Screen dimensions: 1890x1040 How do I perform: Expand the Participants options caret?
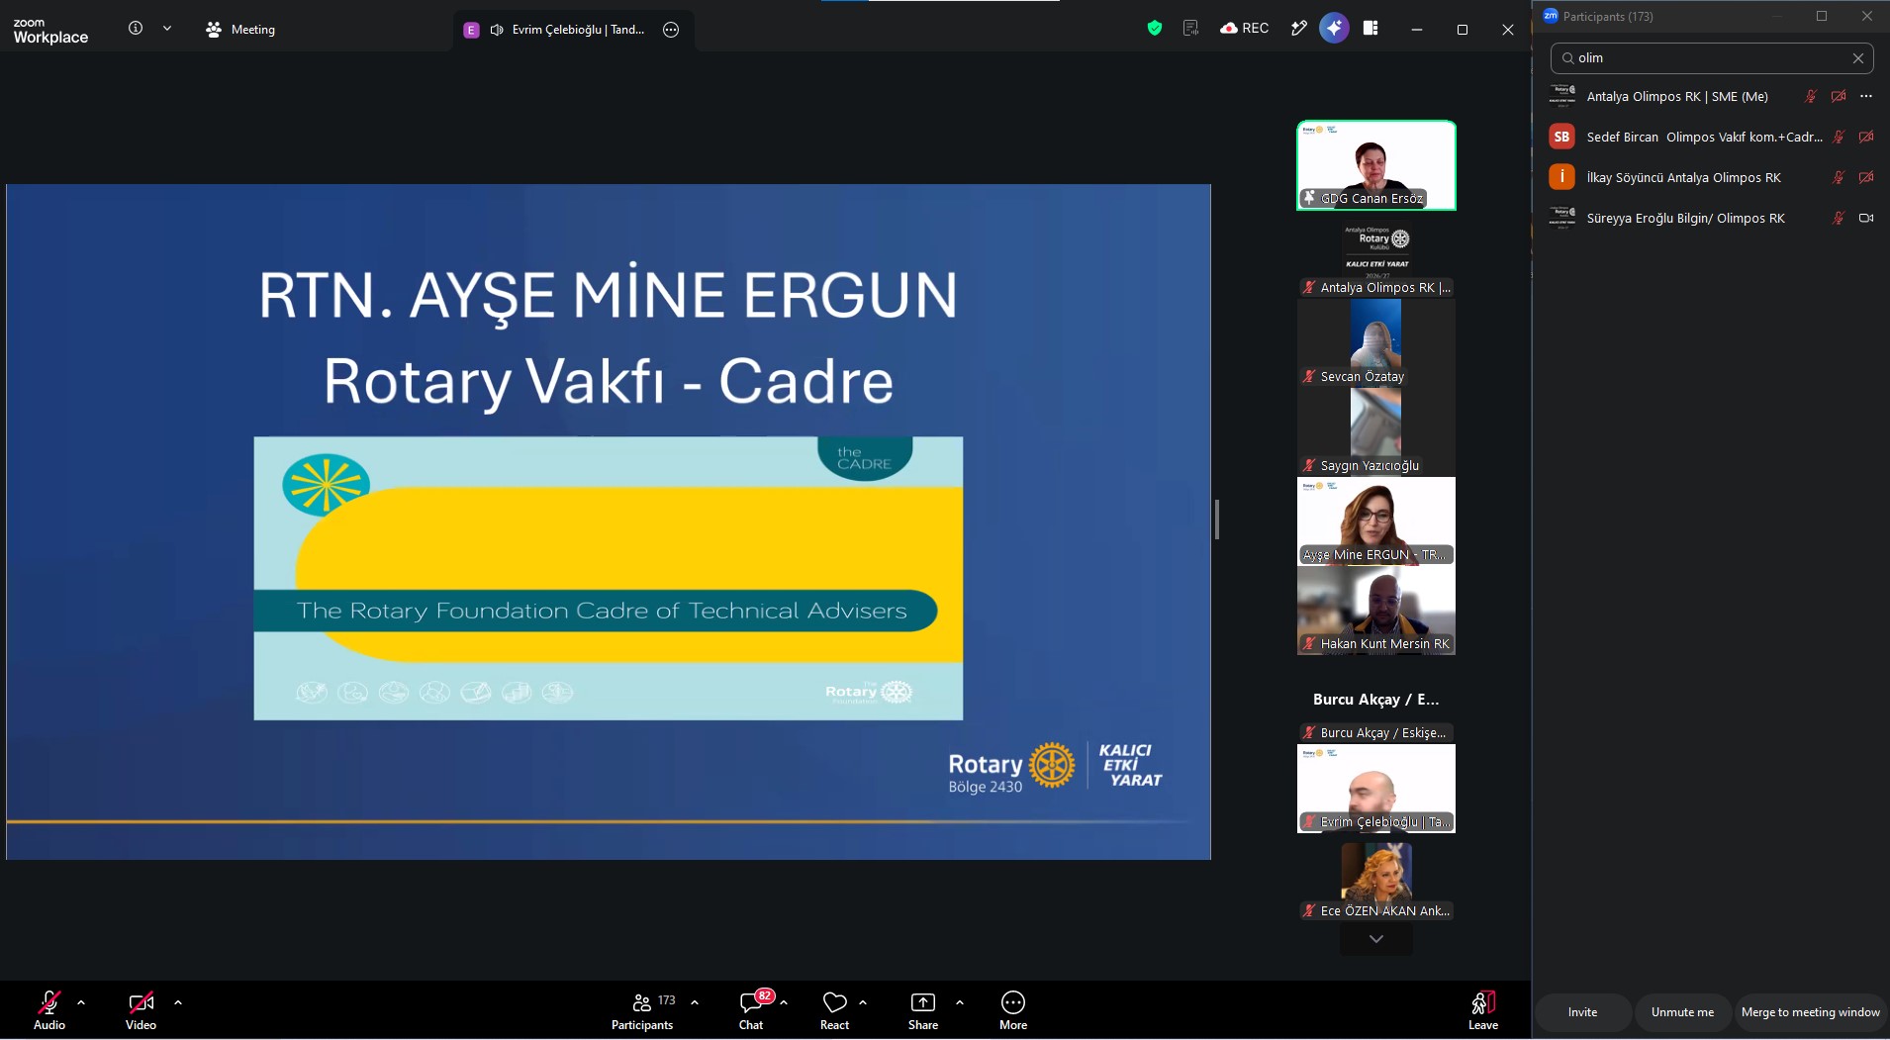point(695,1002)
